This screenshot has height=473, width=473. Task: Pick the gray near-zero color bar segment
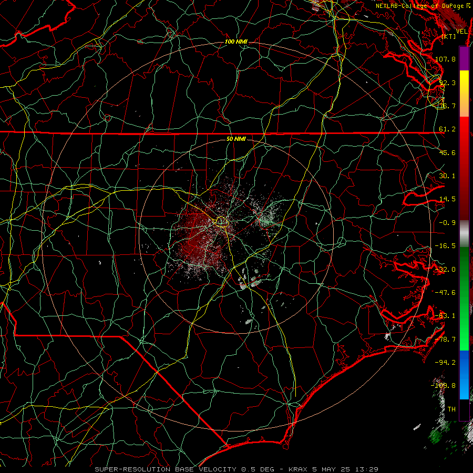(x=464, y=234)
